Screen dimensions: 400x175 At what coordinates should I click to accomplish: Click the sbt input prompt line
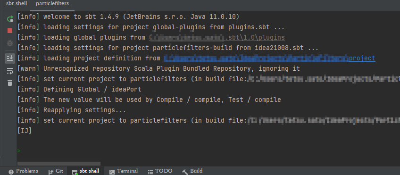(x=208, y=151)
